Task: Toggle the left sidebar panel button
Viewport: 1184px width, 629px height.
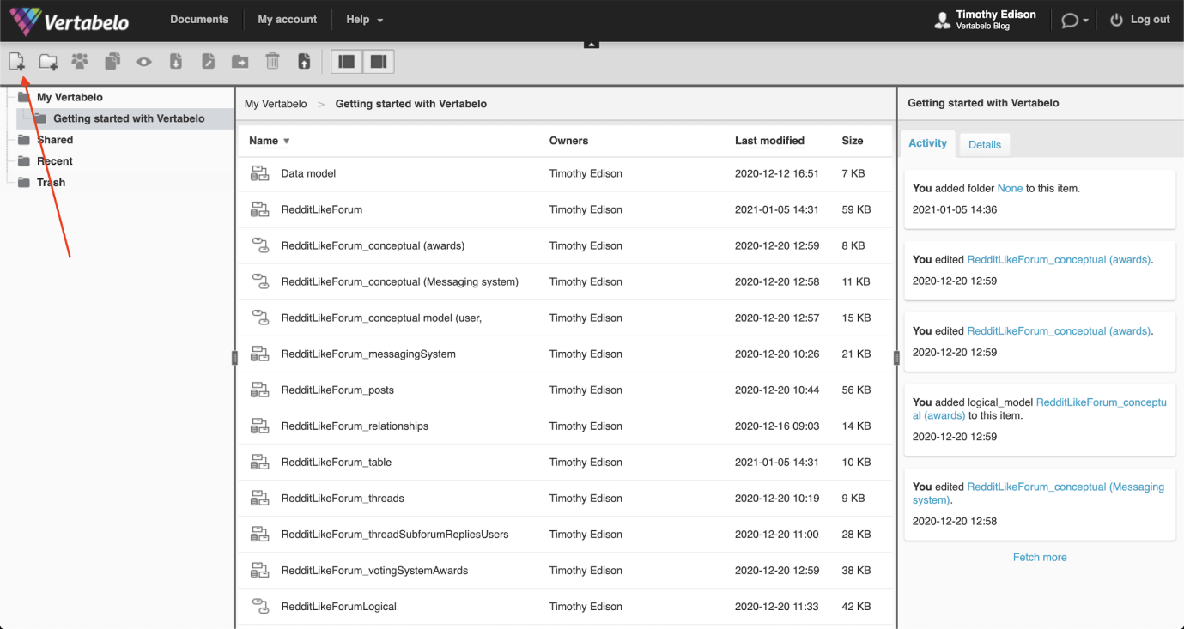Action: 347,62
